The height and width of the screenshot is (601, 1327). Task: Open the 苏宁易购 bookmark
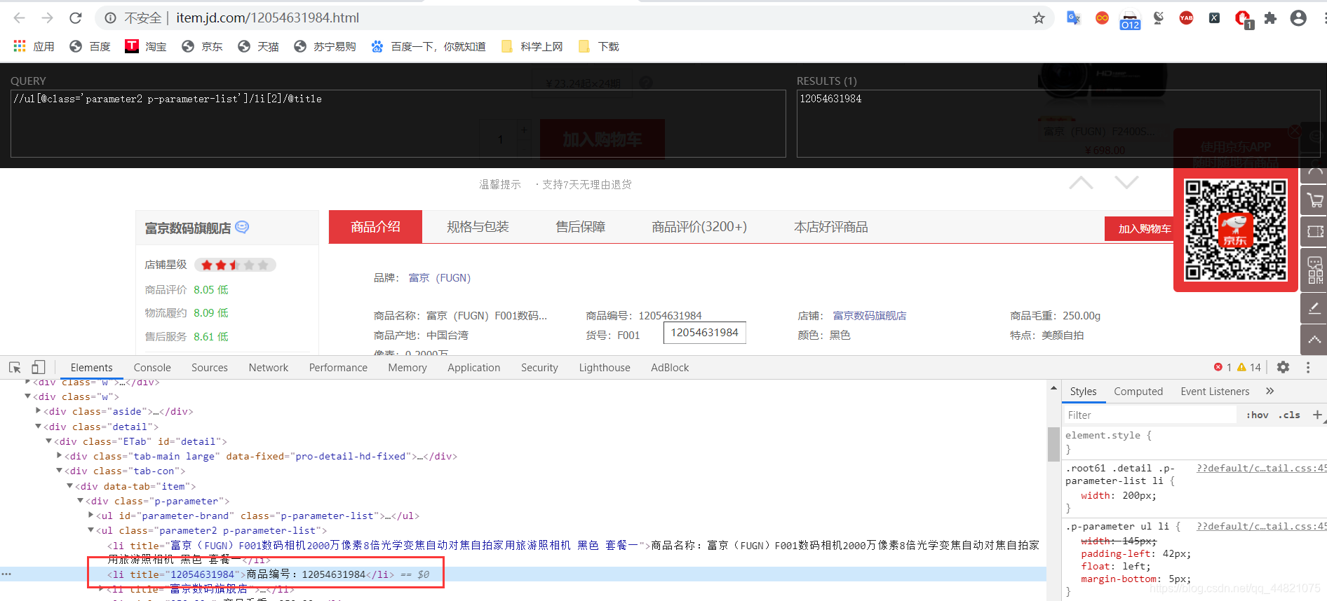pyautogui.click(x=325, y=46)
